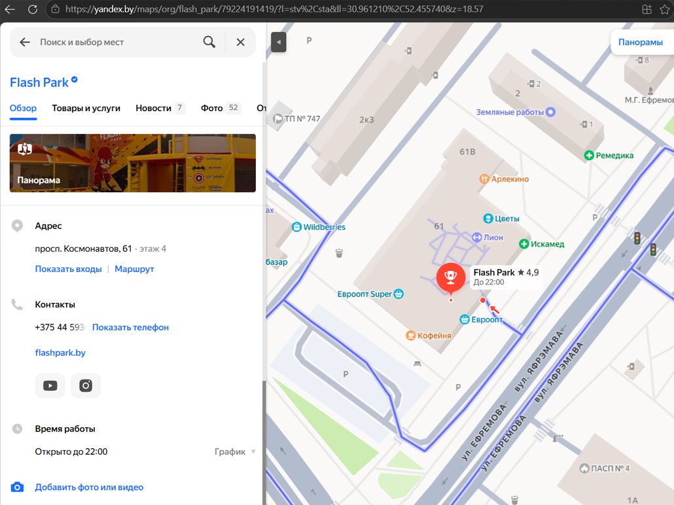Reveal number with Показать телефон

tap(130, 327)
